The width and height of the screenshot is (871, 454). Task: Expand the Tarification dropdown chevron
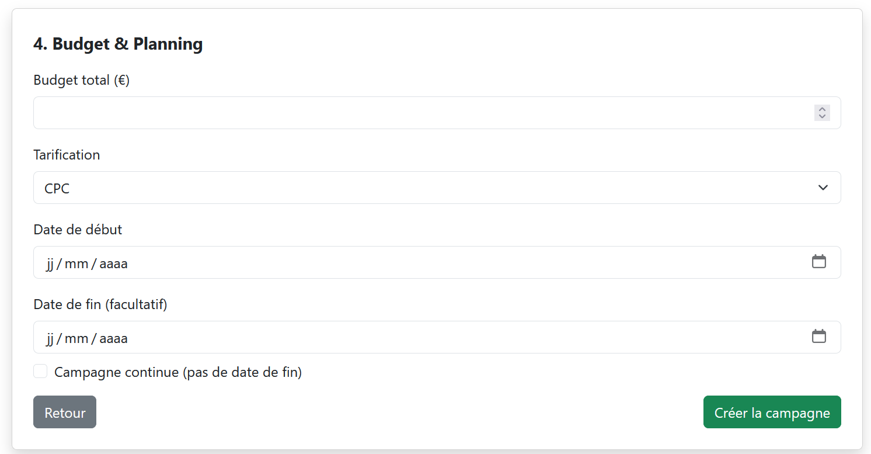tap(823, 188)
